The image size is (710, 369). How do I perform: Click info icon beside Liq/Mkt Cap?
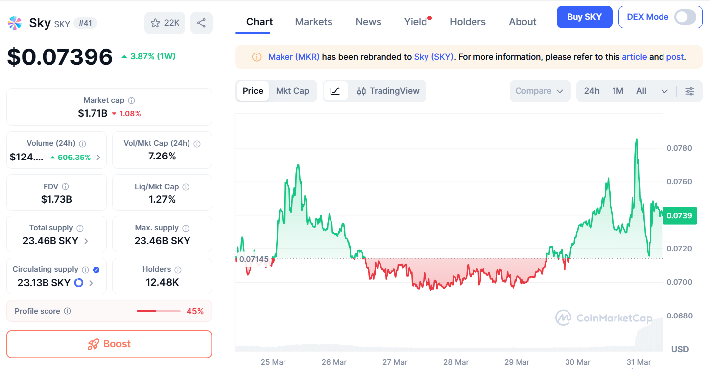(186, 187)
